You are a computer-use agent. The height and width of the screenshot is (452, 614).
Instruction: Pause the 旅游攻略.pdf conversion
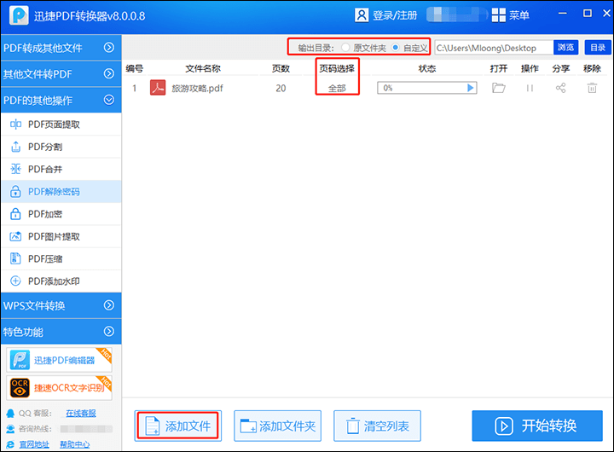click(x=530, y=88)
